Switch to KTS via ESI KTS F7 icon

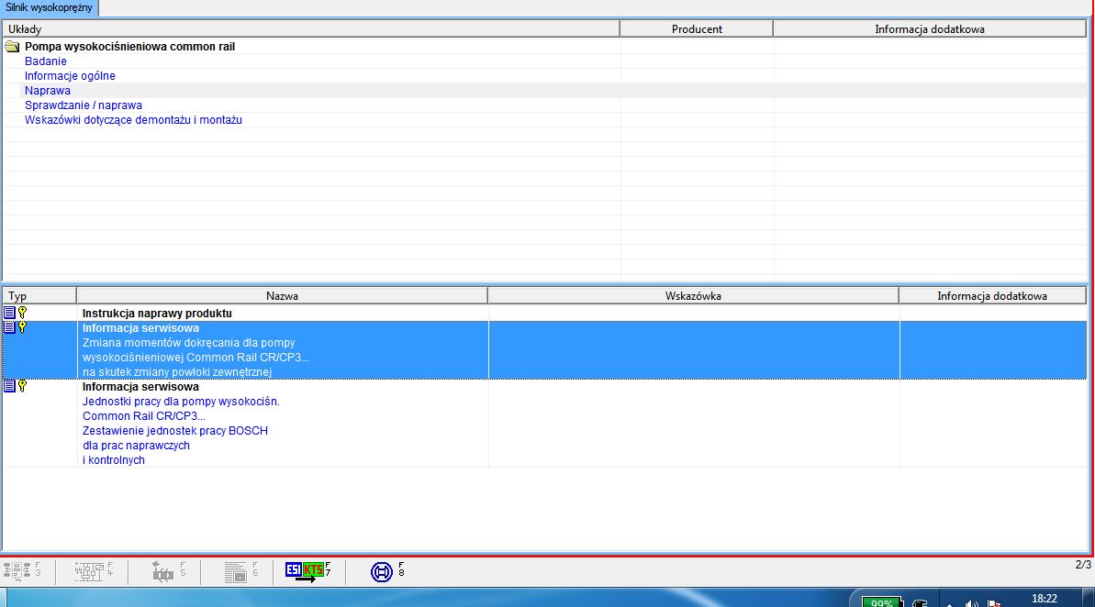point(307,571)
